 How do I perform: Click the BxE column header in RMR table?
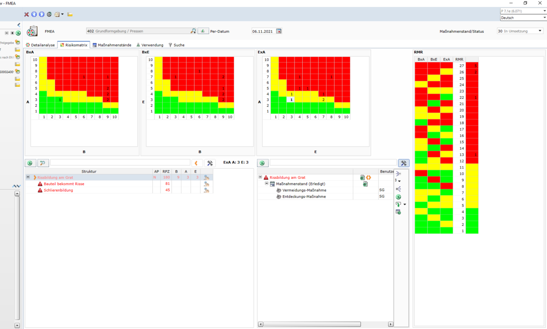[434, 59]
